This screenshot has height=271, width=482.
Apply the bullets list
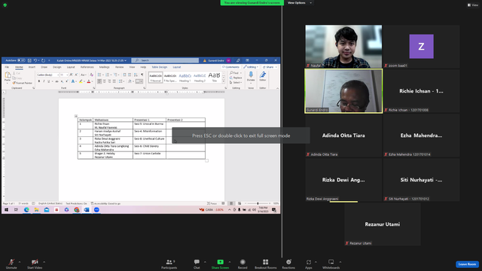click(x=99, y=75)
